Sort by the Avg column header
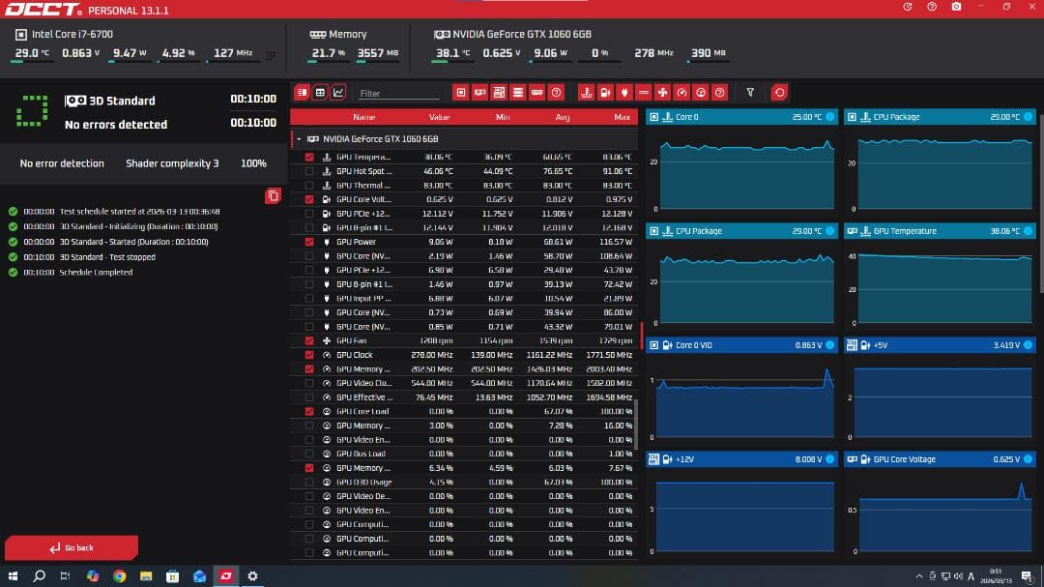The height and width of the screenshot is (587, 1044). tap(563, 117)
